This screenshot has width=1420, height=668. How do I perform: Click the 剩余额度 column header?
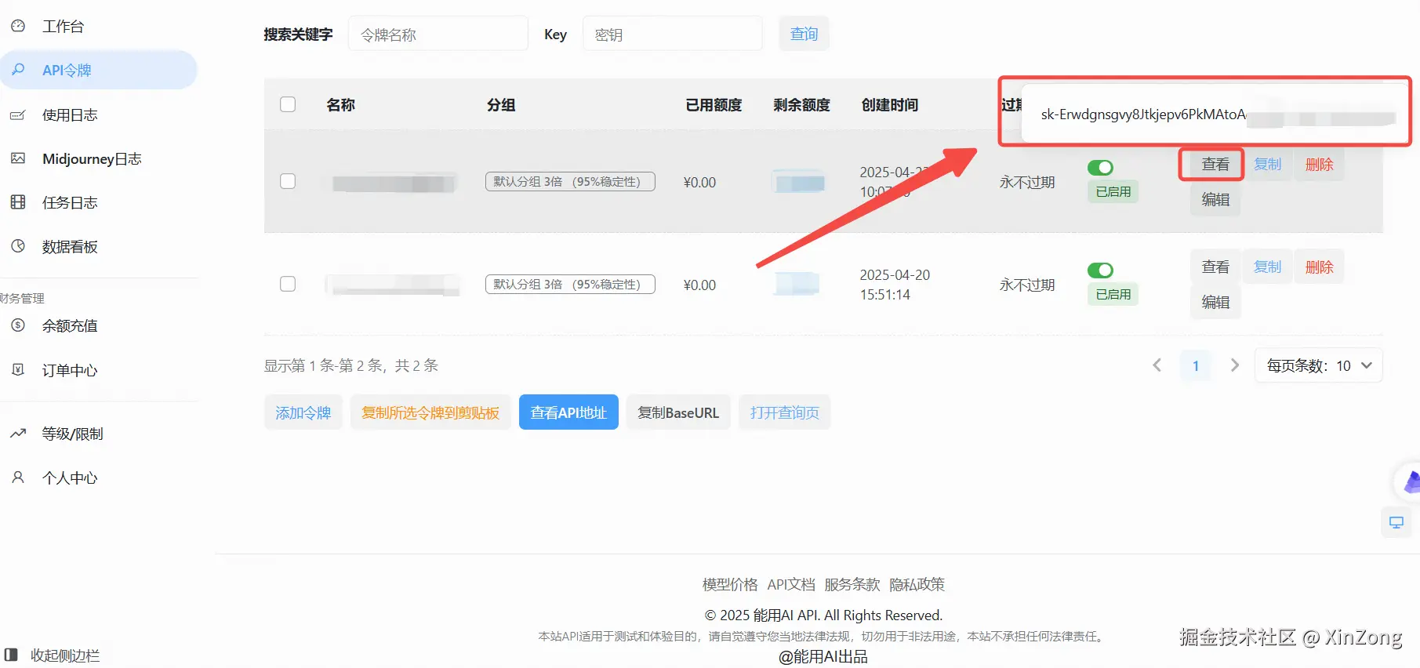click(x=801, y=104)
